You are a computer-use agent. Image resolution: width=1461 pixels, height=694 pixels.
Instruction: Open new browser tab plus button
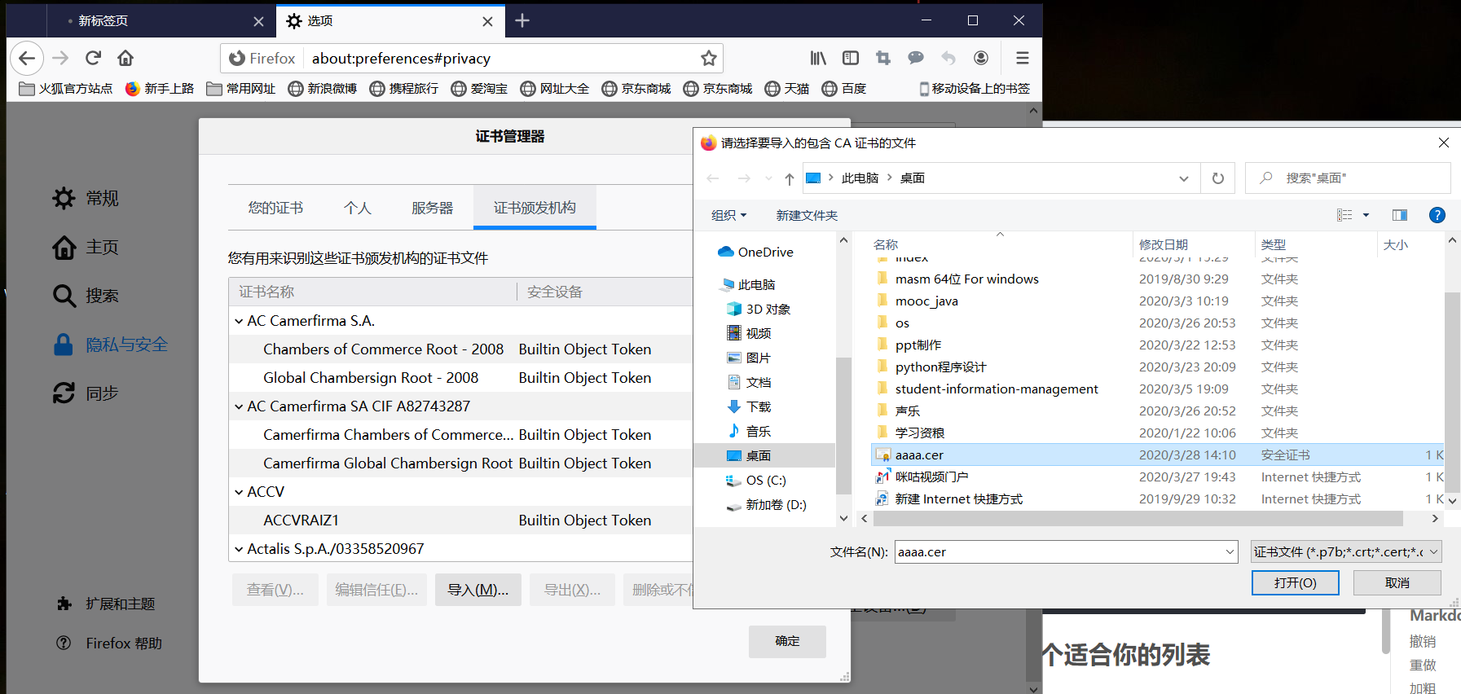(x=522, y=20)
